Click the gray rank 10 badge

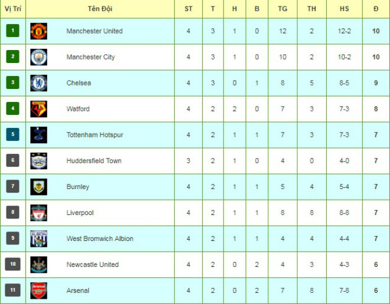pos(13,264)
